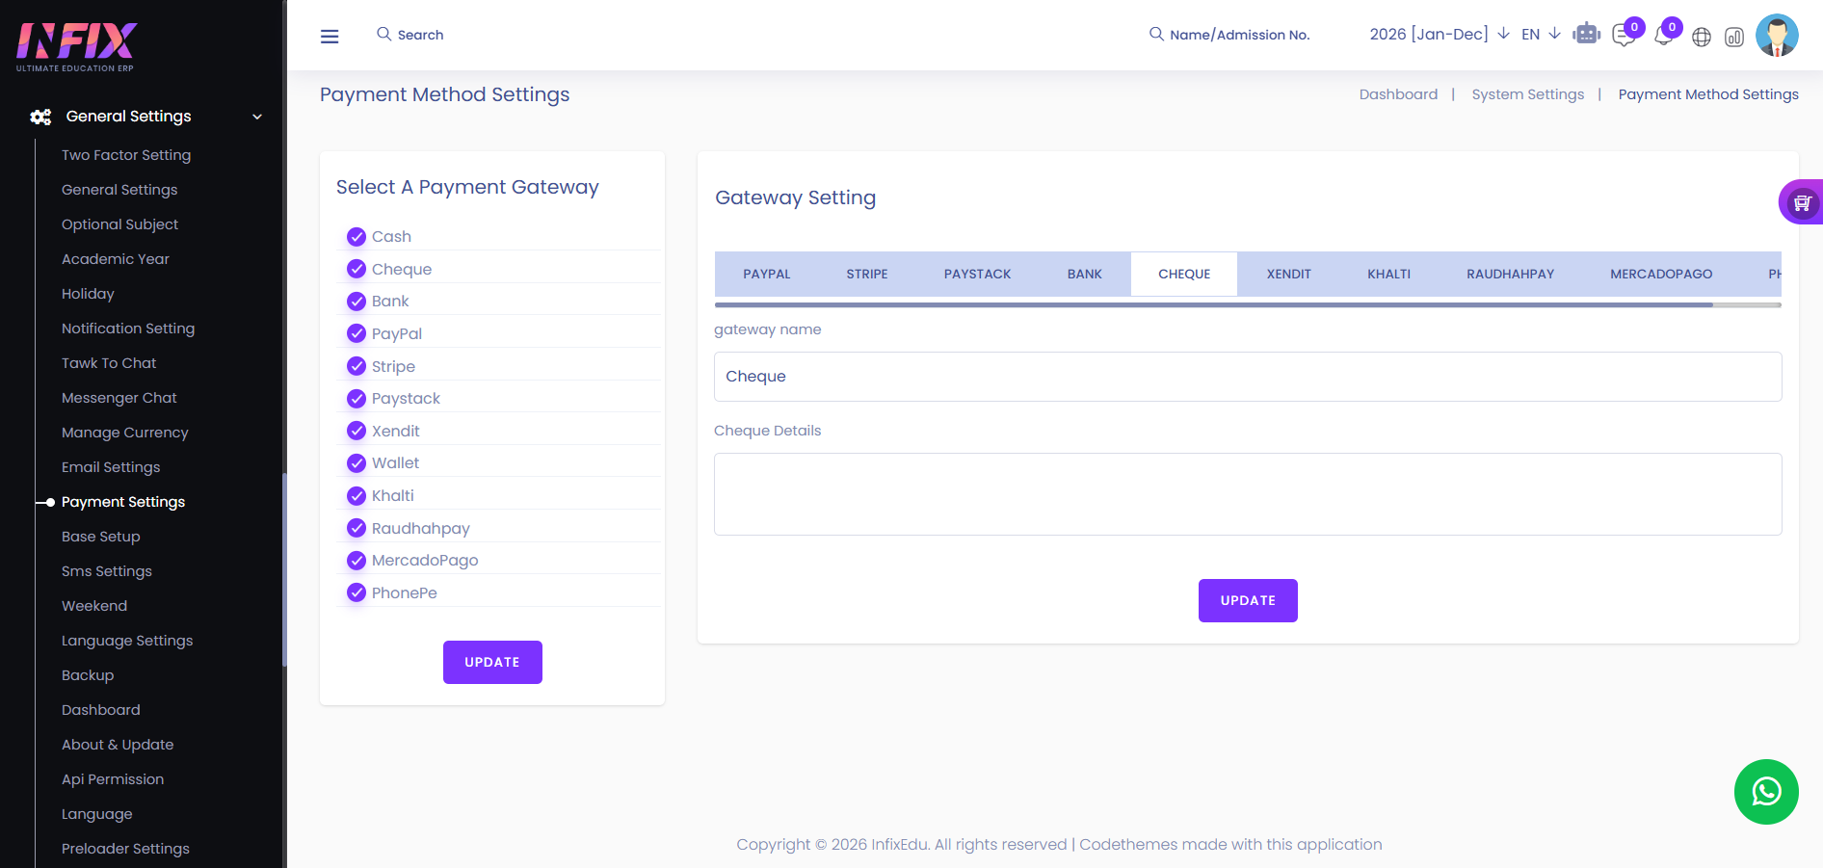Toggle the PayPal gateway checkbox

click(x=357, y=333)
